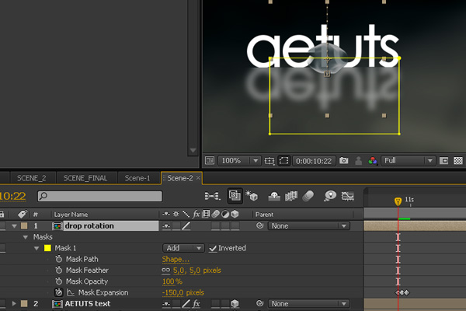
Task: Toggle the Mask Path stopwatch
Action: coord(58,259)
